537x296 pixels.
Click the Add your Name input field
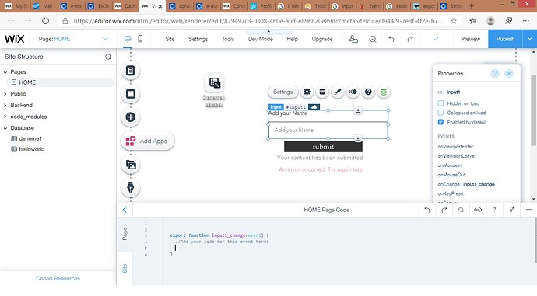click(x=328, y=131)
